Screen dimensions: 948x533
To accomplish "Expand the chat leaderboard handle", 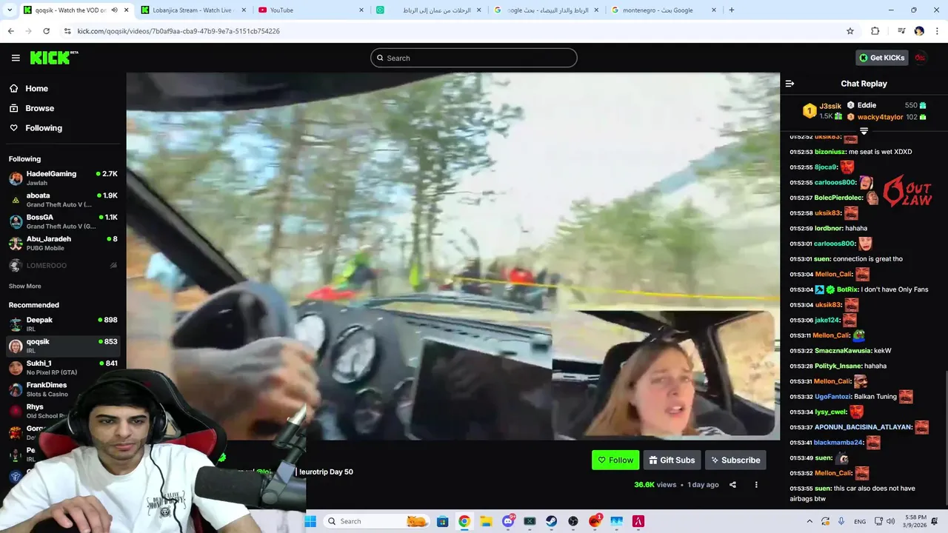I will pos(864,131).
